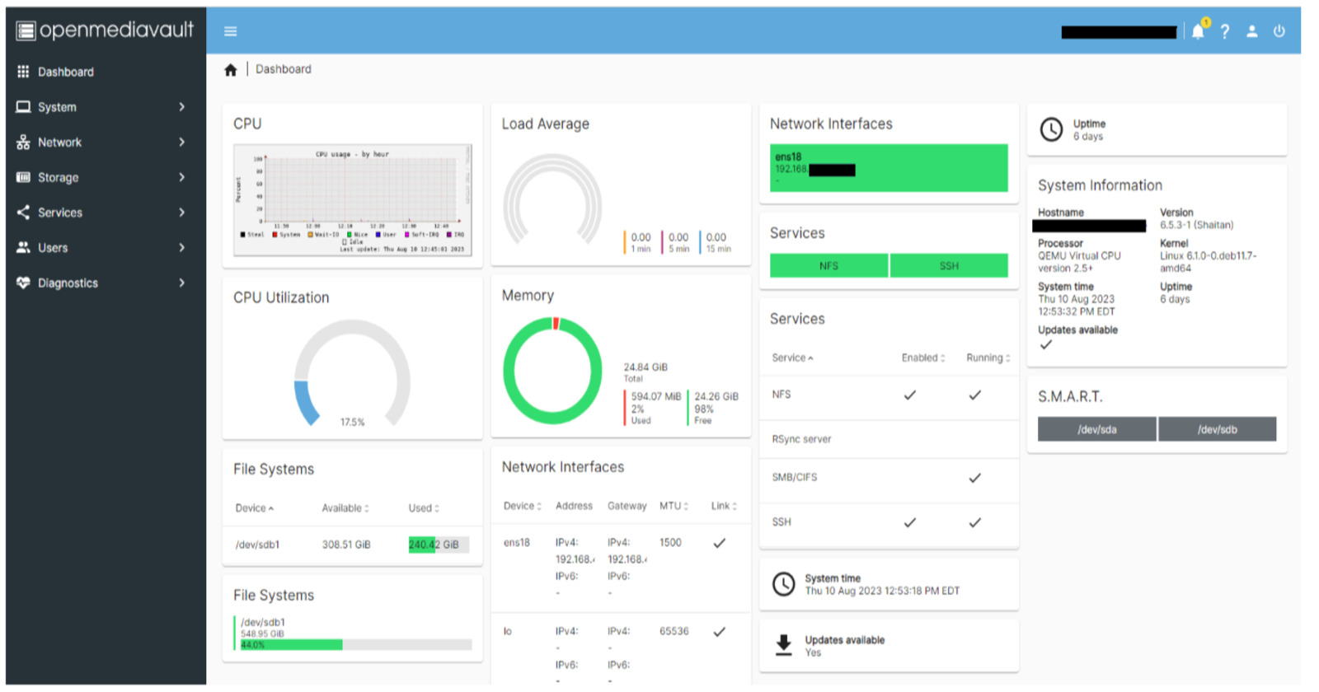1319x692 pixels.
Task: Select the /dev/sdb1 device cell
Action: point(257,545)
